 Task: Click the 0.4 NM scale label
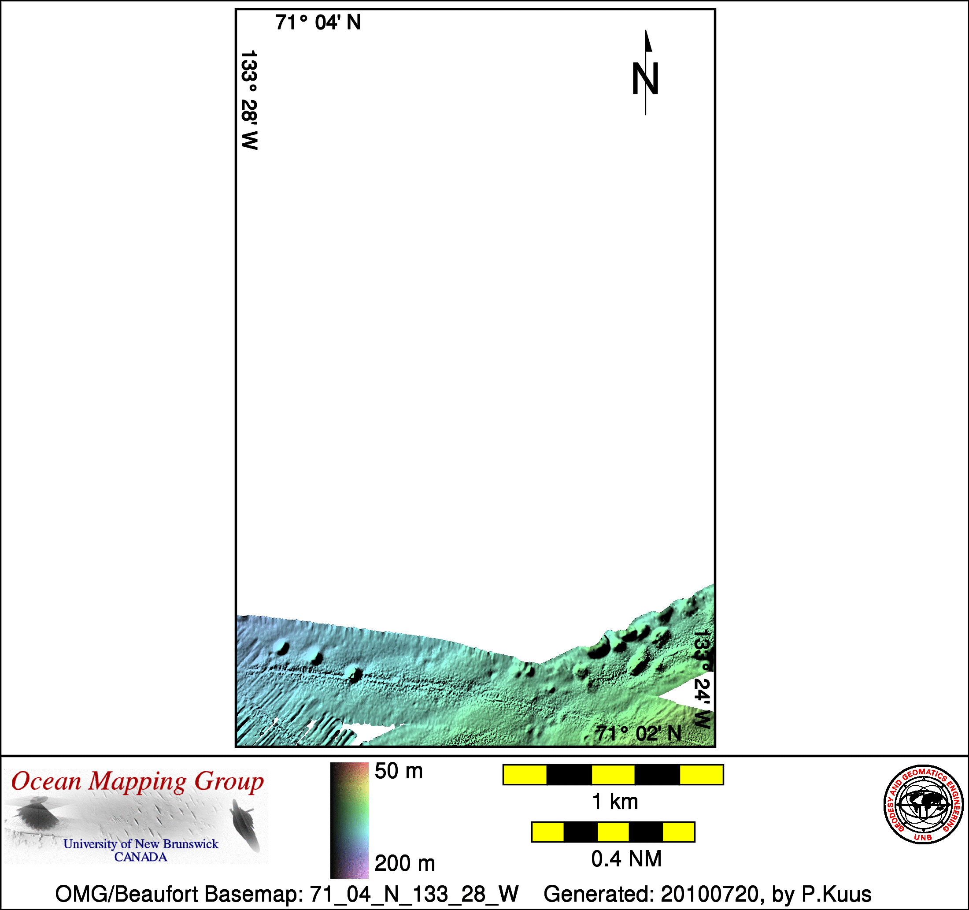(626, 859)
